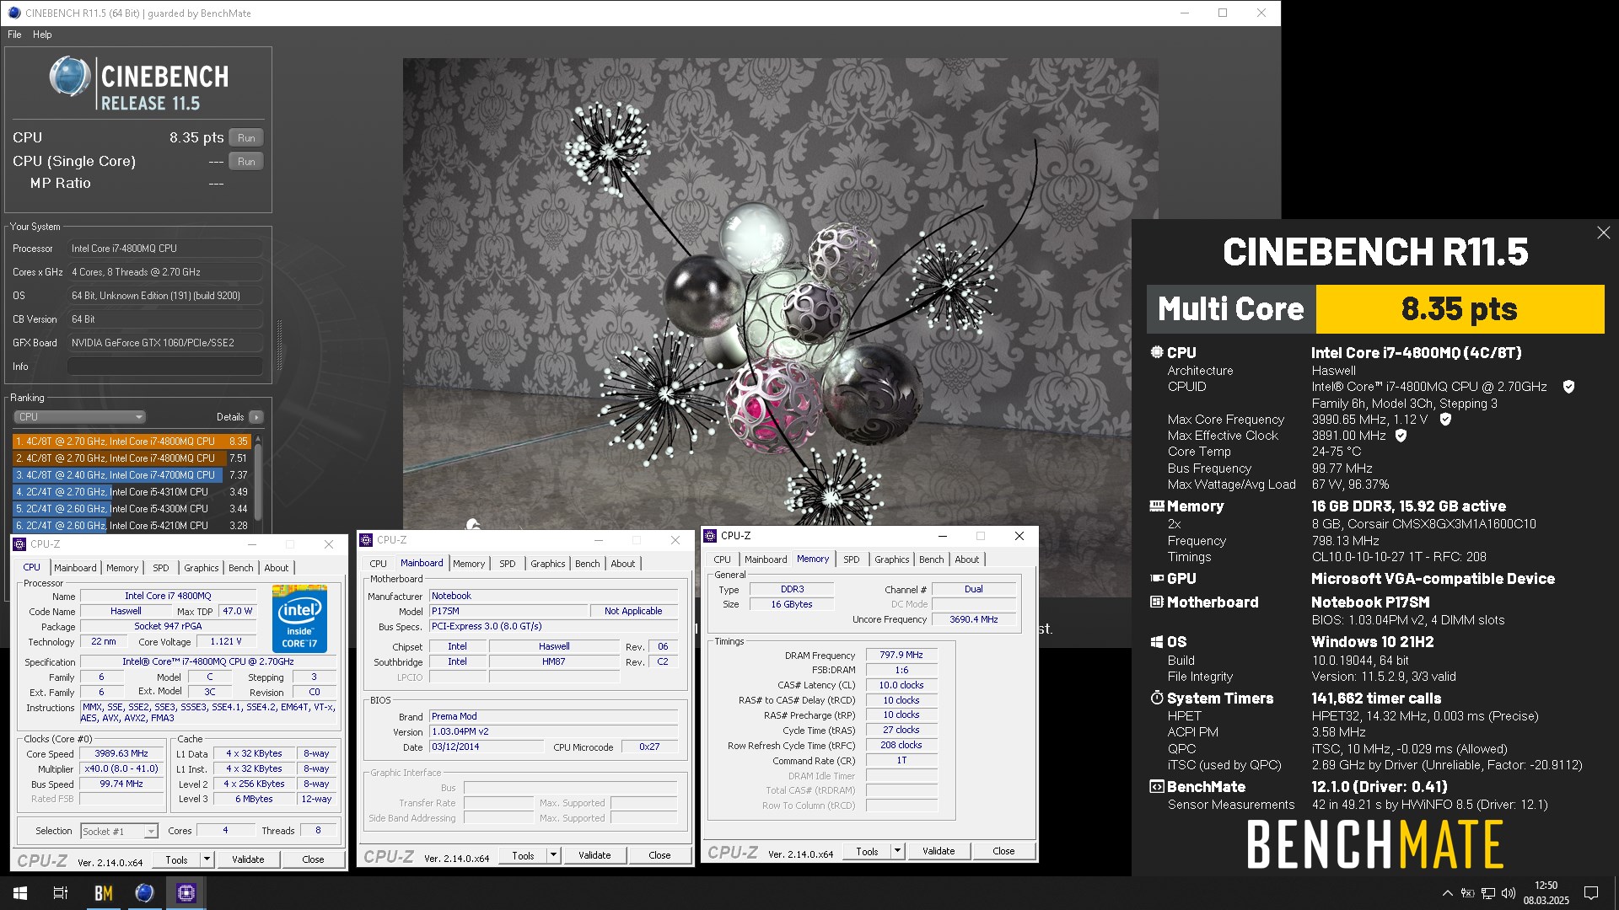Click Close in the Memory CPU-Z window
Viewport: 1619px width, 910px height.
1003,851
